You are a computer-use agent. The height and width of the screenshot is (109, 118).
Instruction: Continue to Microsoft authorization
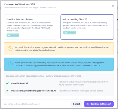(99, 104)
